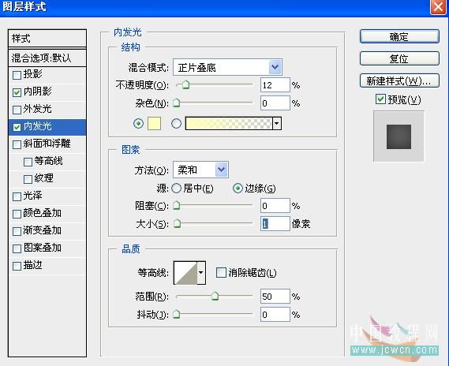
Task: Click the 等高线 contour curve thumbnail
Action: click(185, 272)
